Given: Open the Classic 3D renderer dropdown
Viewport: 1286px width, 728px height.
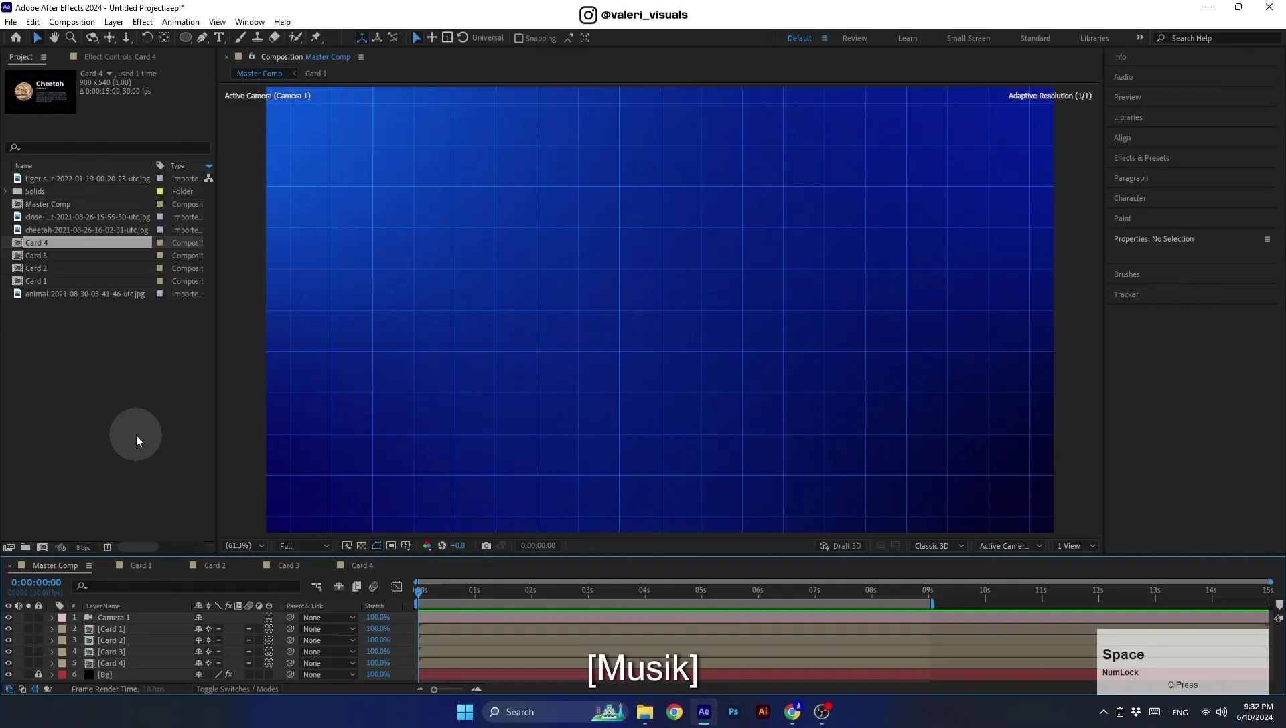Looking at the screenshot, I should click(939, 546).
